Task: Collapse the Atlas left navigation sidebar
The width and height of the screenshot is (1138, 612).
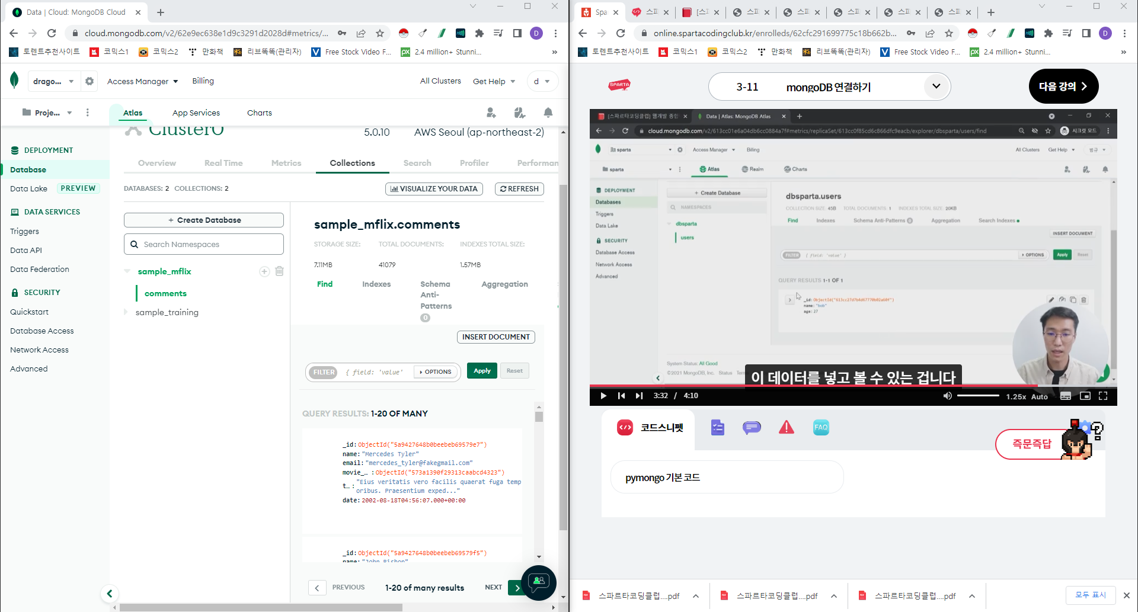Action: [x=110, y=593]
